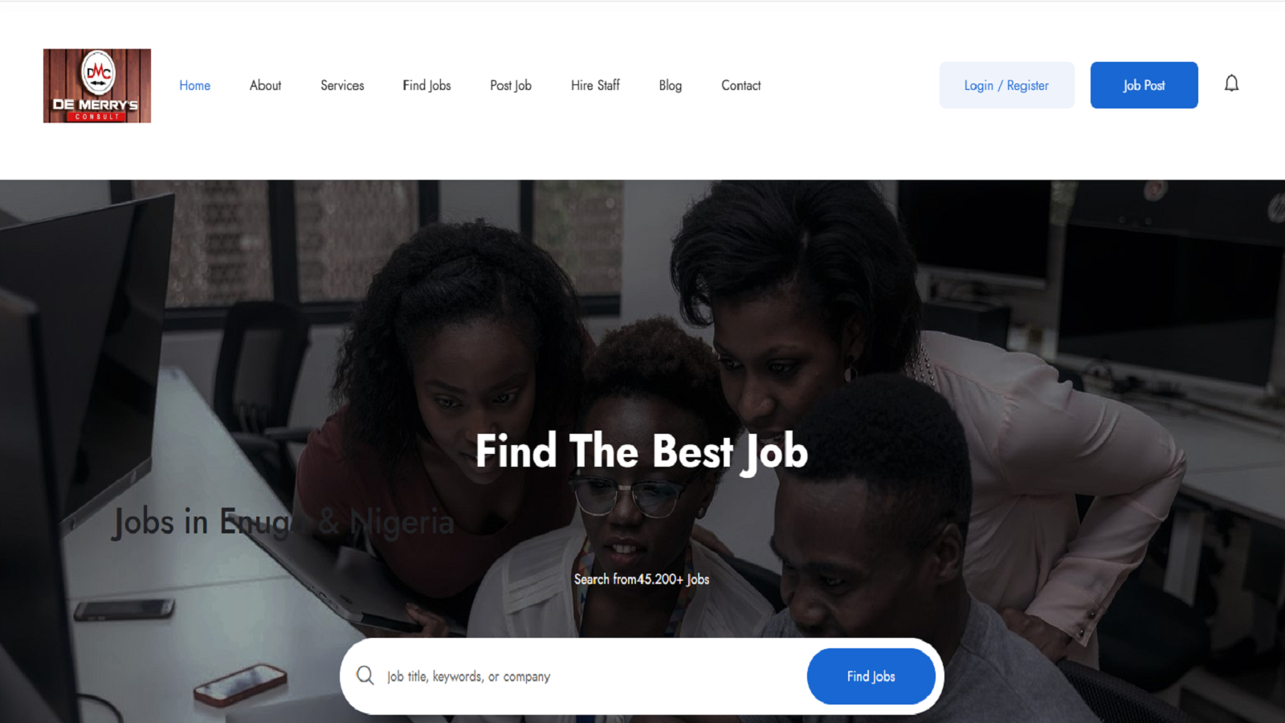The width and height of the screenshot is (1285, 723).
Task: Click the magnifying glass search icon
Action: click(365, 676)
